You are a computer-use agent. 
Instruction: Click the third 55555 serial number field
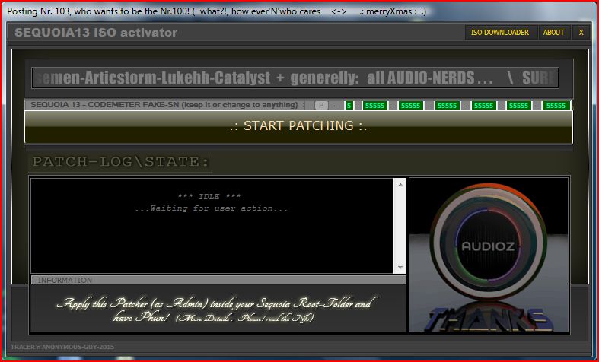click(447, 106)
